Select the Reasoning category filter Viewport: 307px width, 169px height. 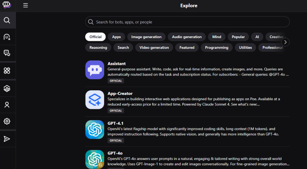coord(98,47)
